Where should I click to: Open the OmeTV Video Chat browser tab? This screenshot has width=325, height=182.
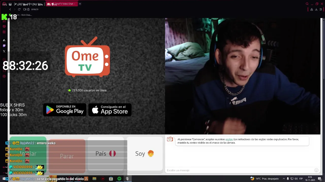tap(62, 4)
